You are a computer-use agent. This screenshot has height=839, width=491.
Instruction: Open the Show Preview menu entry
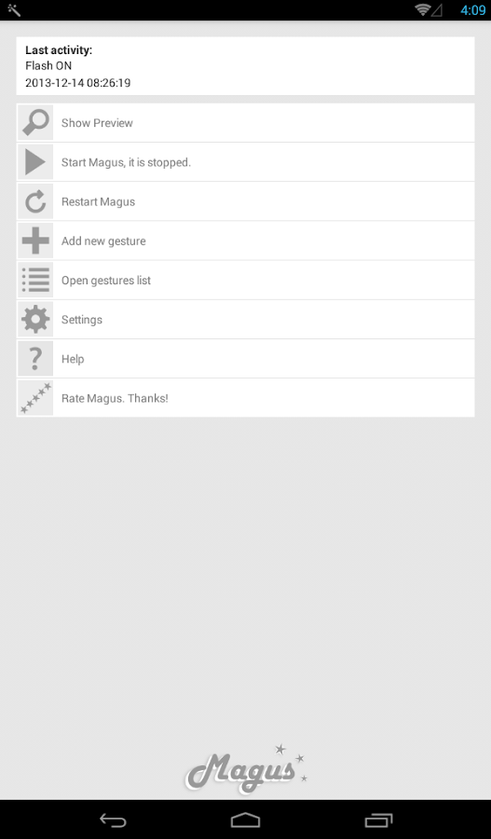click(x=97, y=123)
